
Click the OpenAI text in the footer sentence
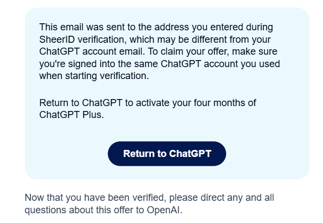click(x=164, y=210)
